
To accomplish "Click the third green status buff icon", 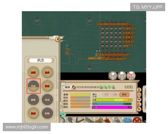I will point(109,87).
